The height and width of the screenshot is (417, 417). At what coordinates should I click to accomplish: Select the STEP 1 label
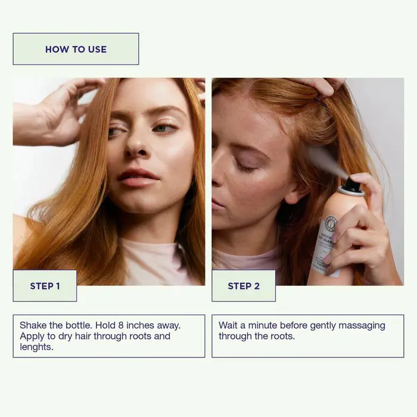click(x=45, y=285)
